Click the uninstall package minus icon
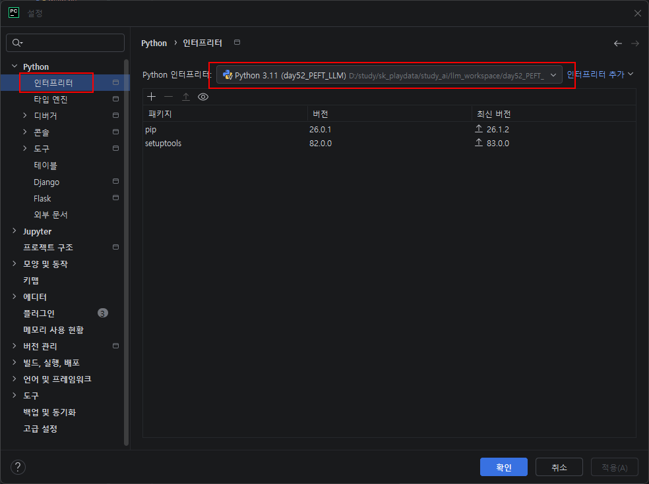 tap(168, 97)
